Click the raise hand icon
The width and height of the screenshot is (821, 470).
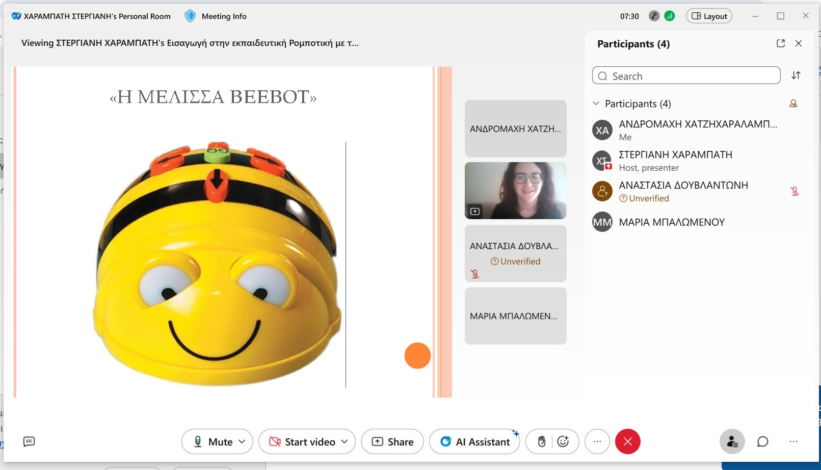542,441
